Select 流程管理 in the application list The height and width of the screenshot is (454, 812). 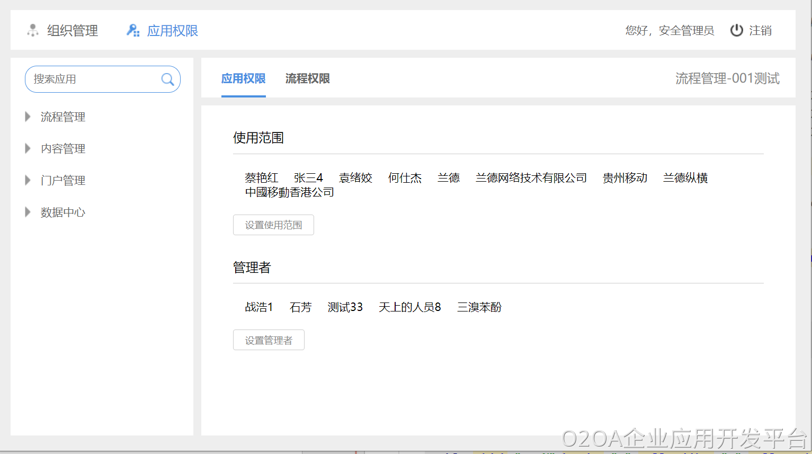[63, 117]
